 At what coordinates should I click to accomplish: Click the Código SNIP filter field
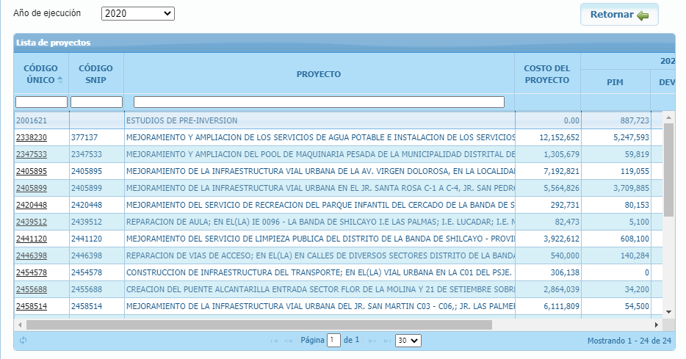click(96, 102)
